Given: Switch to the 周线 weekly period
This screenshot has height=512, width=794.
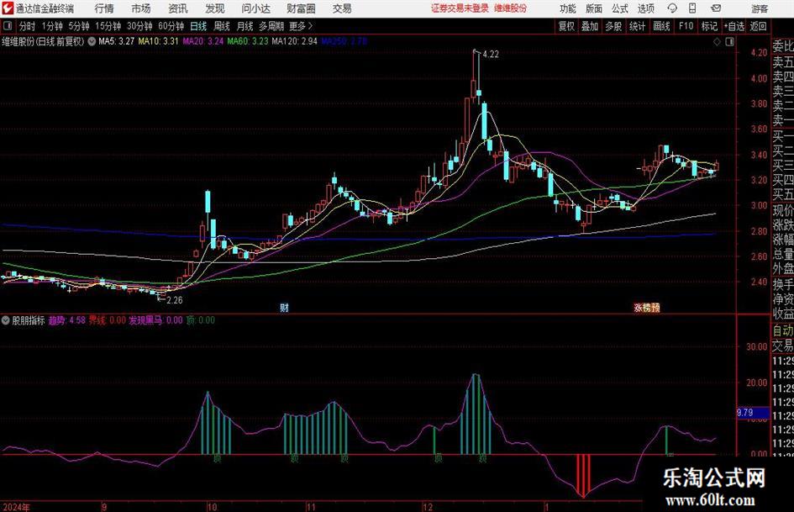Looking at the screenshot, I should 222,26.
